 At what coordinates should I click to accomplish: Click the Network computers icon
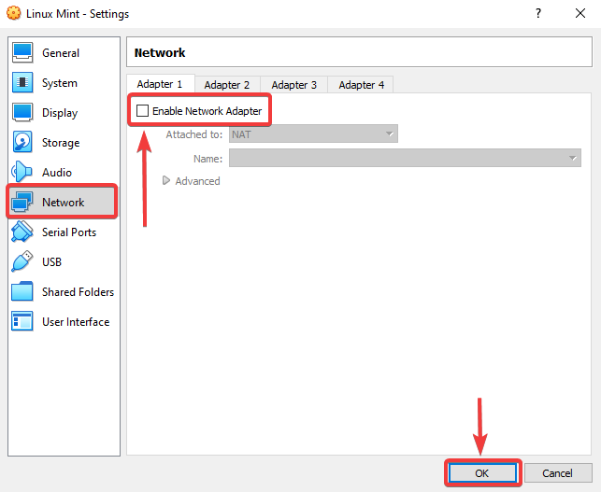point(22,202)
